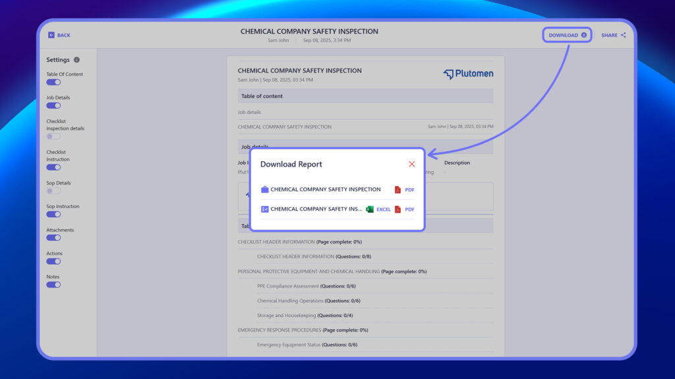Image resolution: width=675 pixels, height=379 pixels.
Task: Go back using the BACK label
Action: [x=64, y=36]
